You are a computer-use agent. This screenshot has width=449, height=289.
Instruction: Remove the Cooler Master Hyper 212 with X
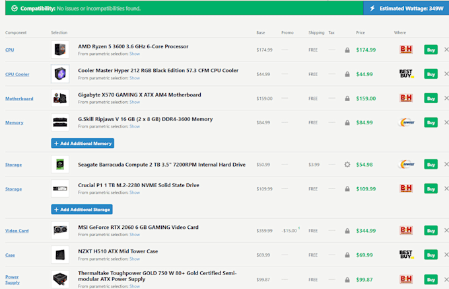point(446,74)
